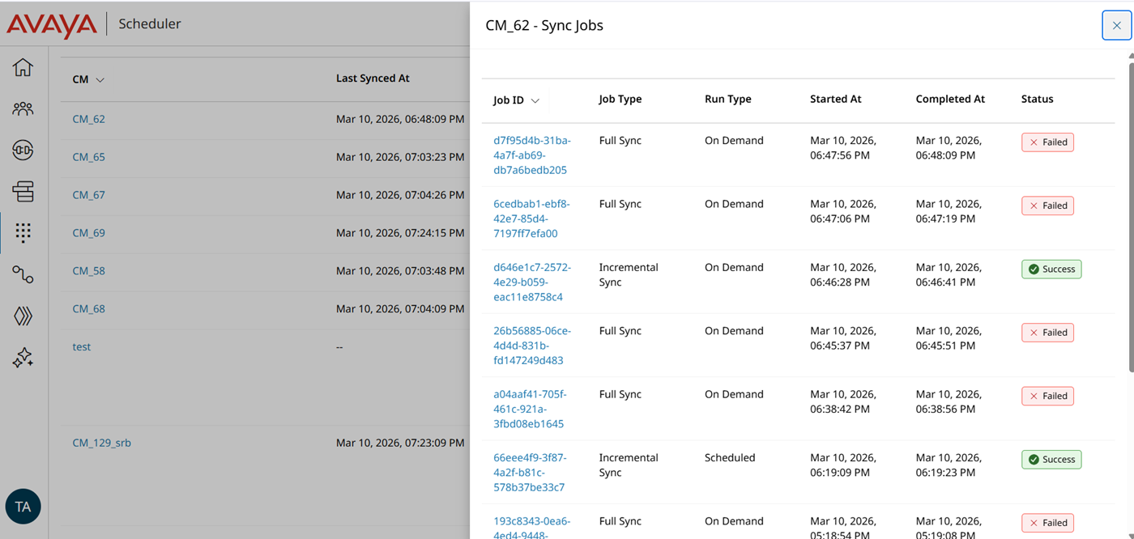Click Success status of job d646e1c7

coord(1051,269)
